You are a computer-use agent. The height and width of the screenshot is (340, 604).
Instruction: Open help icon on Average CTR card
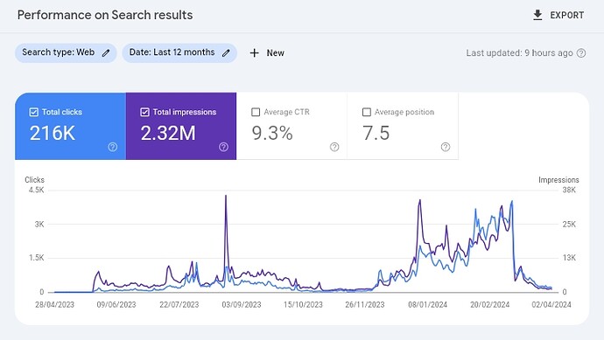tap(334, 147)
